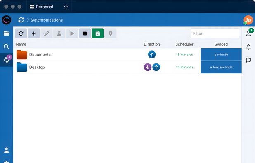This screenshot has height=163, width=255.
Task: Open the Jo user avatar
Action: (248, 20)
